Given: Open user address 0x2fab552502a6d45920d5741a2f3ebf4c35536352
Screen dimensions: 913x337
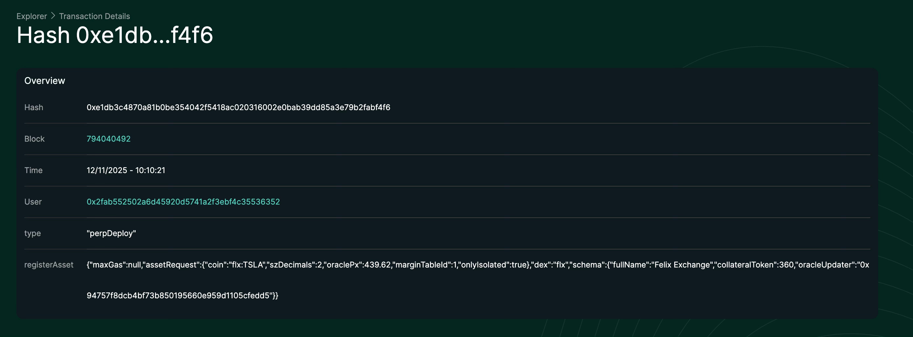Looking at the screenshot, I should 183,202.
